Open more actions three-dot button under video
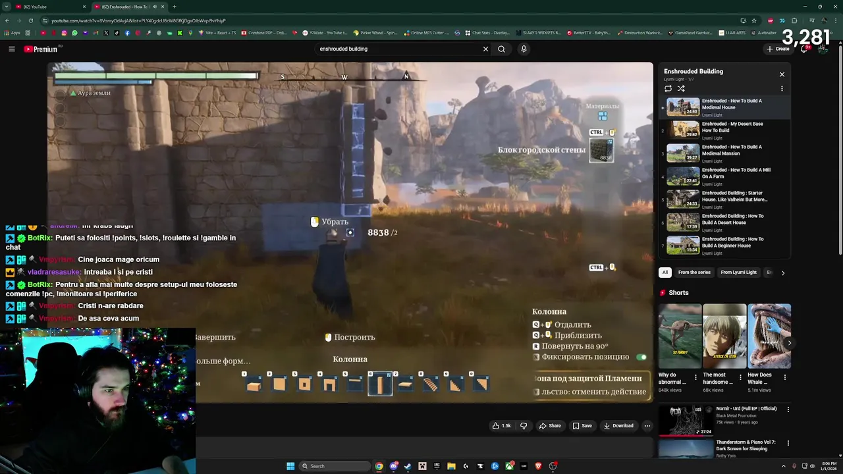Viewport: 843px width, 474px height. pos(647,426)
